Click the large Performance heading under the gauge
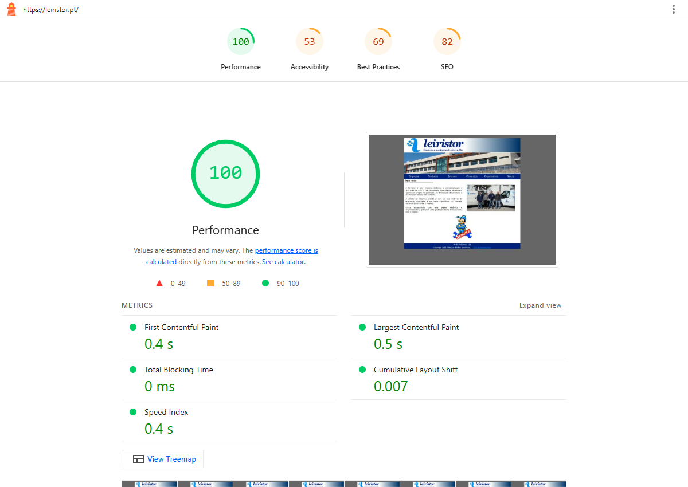The image size is (688, 487). (225, 230)
